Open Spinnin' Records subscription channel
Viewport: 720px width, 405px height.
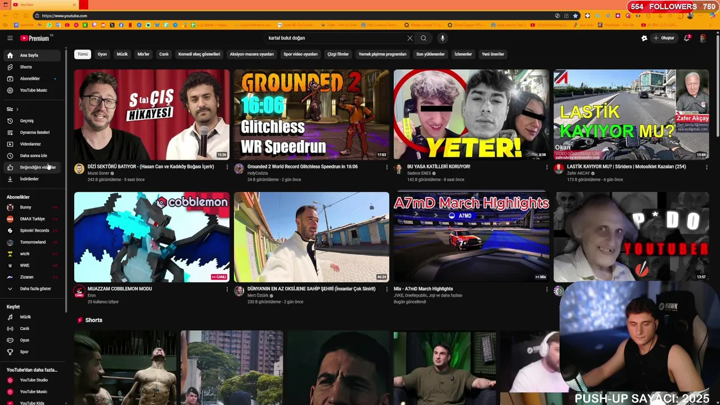[33, 231]
